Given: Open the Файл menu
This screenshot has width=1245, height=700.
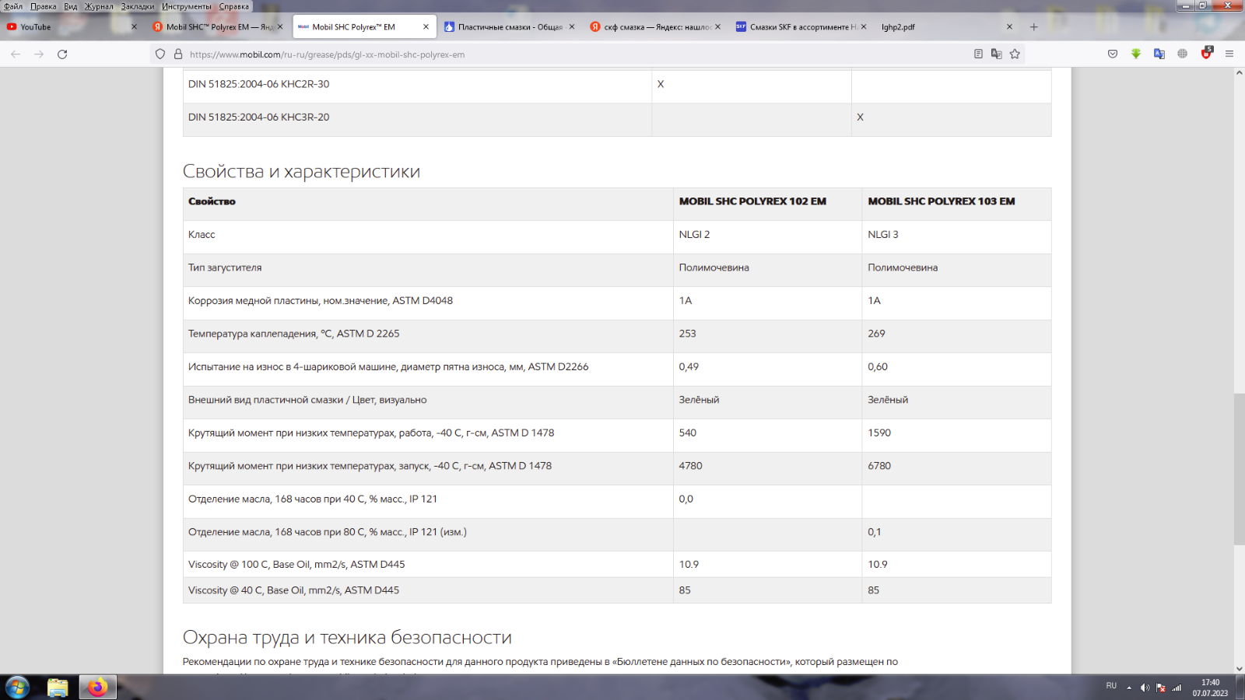Looking at the screenshot, I should point(13,6).
